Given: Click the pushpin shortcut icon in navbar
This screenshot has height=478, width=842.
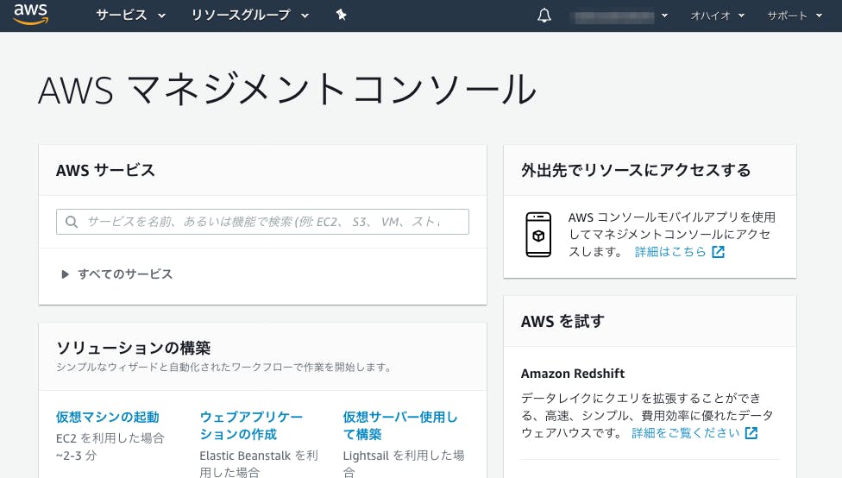Looking at the screenshot, I should pos(341,16).
